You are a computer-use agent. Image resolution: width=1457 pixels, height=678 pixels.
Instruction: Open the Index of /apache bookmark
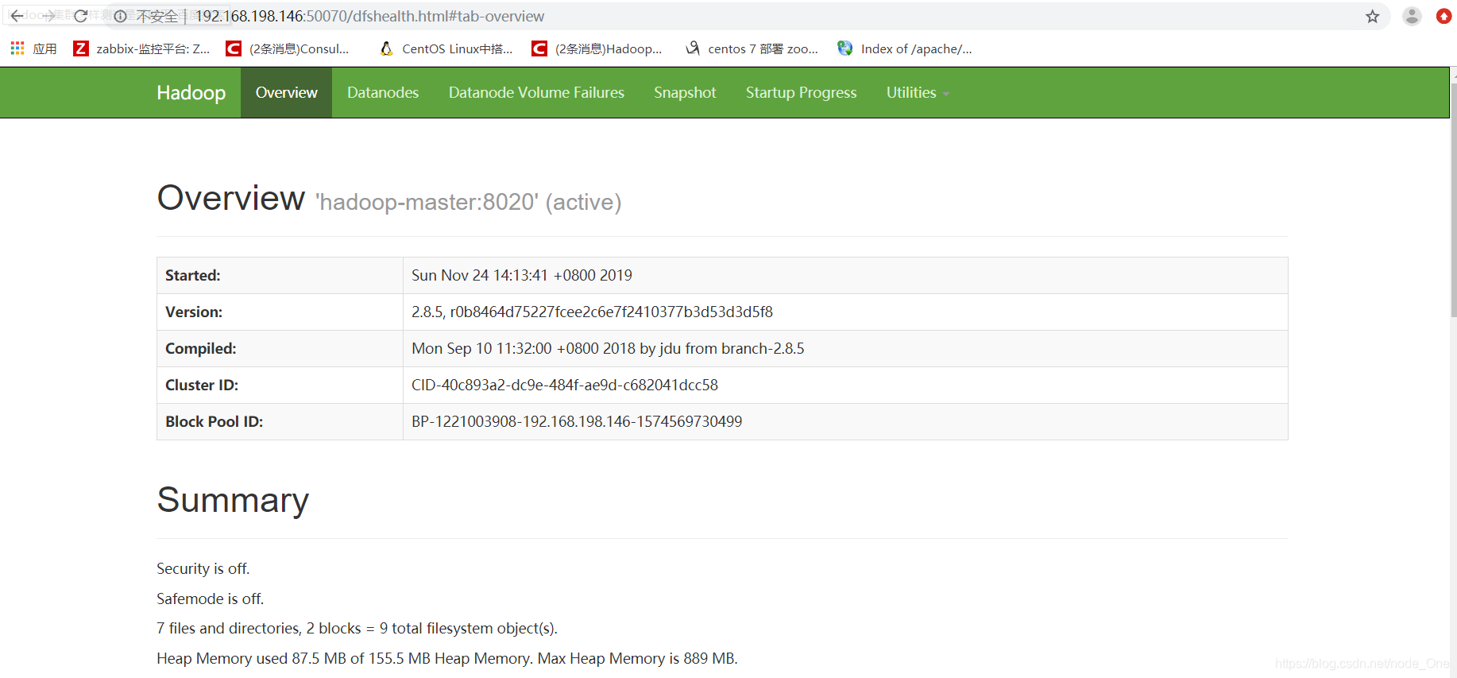coord(905,48)
